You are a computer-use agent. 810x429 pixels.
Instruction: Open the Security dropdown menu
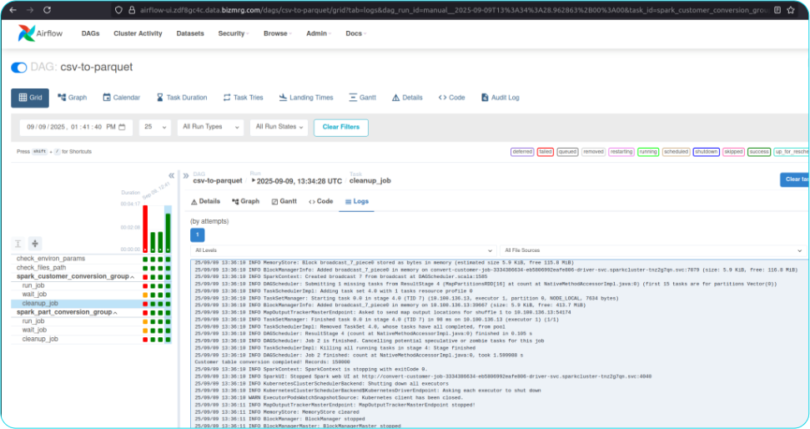(233, 33)
